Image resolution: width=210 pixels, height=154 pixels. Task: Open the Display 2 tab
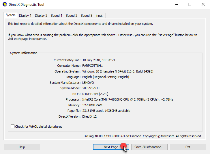click(41, 16)
